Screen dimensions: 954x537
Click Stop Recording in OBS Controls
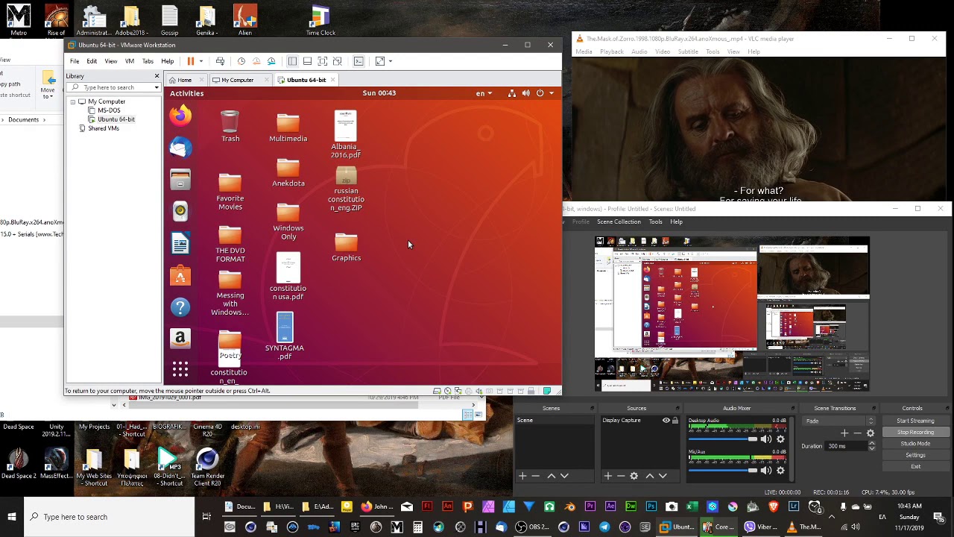coord(915,433)
